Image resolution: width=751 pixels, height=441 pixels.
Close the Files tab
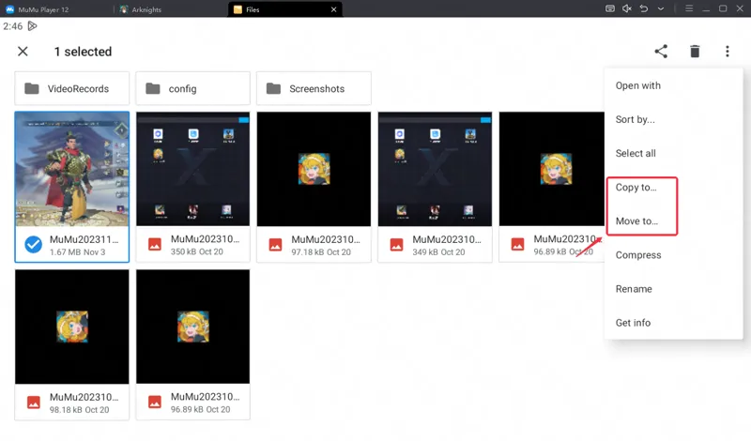334,9
